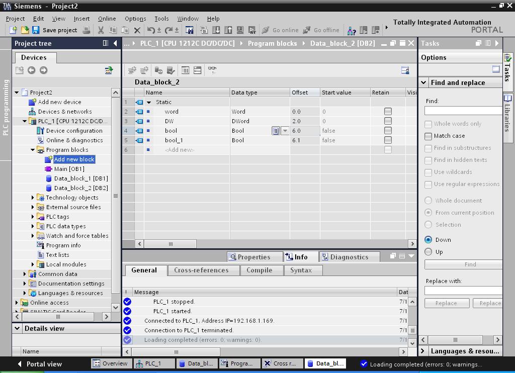Collapse the Static section in data block

click(149, 102)
